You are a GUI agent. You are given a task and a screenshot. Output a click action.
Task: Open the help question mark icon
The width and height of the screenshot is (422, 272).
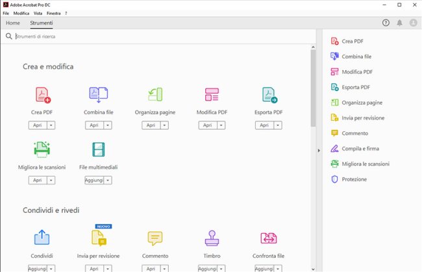386,23
